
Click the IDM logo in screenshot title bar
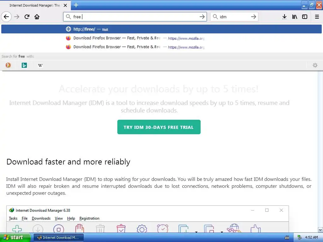point(12,210)
